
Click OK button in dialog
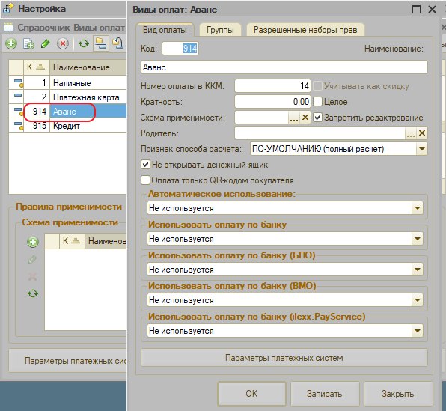251,393
